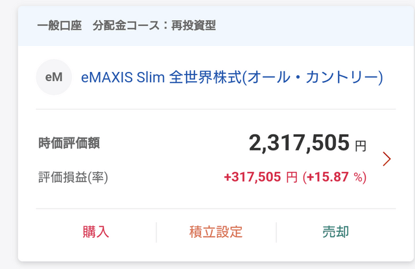Click 分配金コース：再投資型 in the header
The height and width of the screenshot is (269, 415).
point(154,26)
